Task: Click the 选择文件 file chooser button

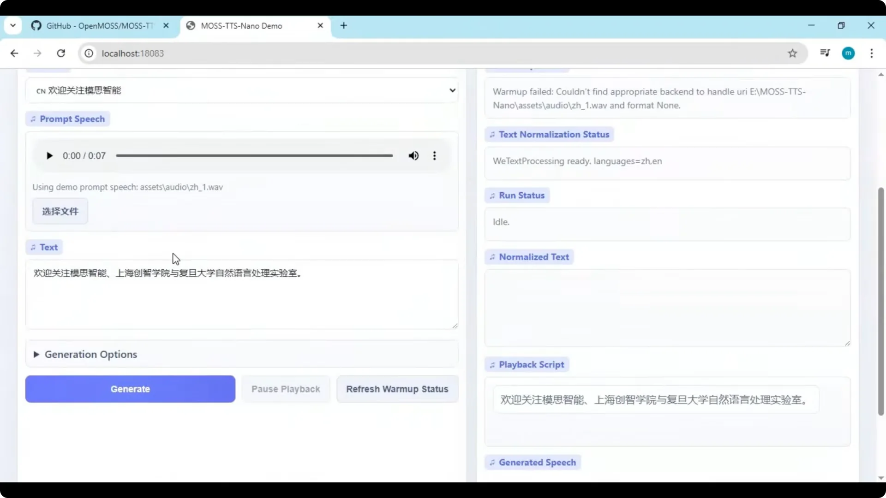Action: pyautogui.click(x=60, y=211)
